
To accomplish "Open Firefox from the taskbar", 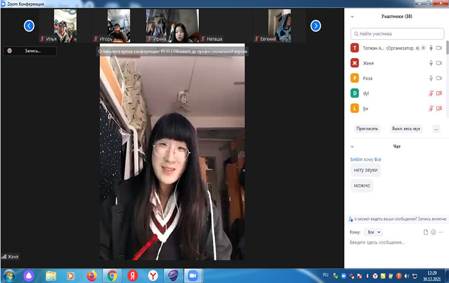I will click(x=92, y=275).
